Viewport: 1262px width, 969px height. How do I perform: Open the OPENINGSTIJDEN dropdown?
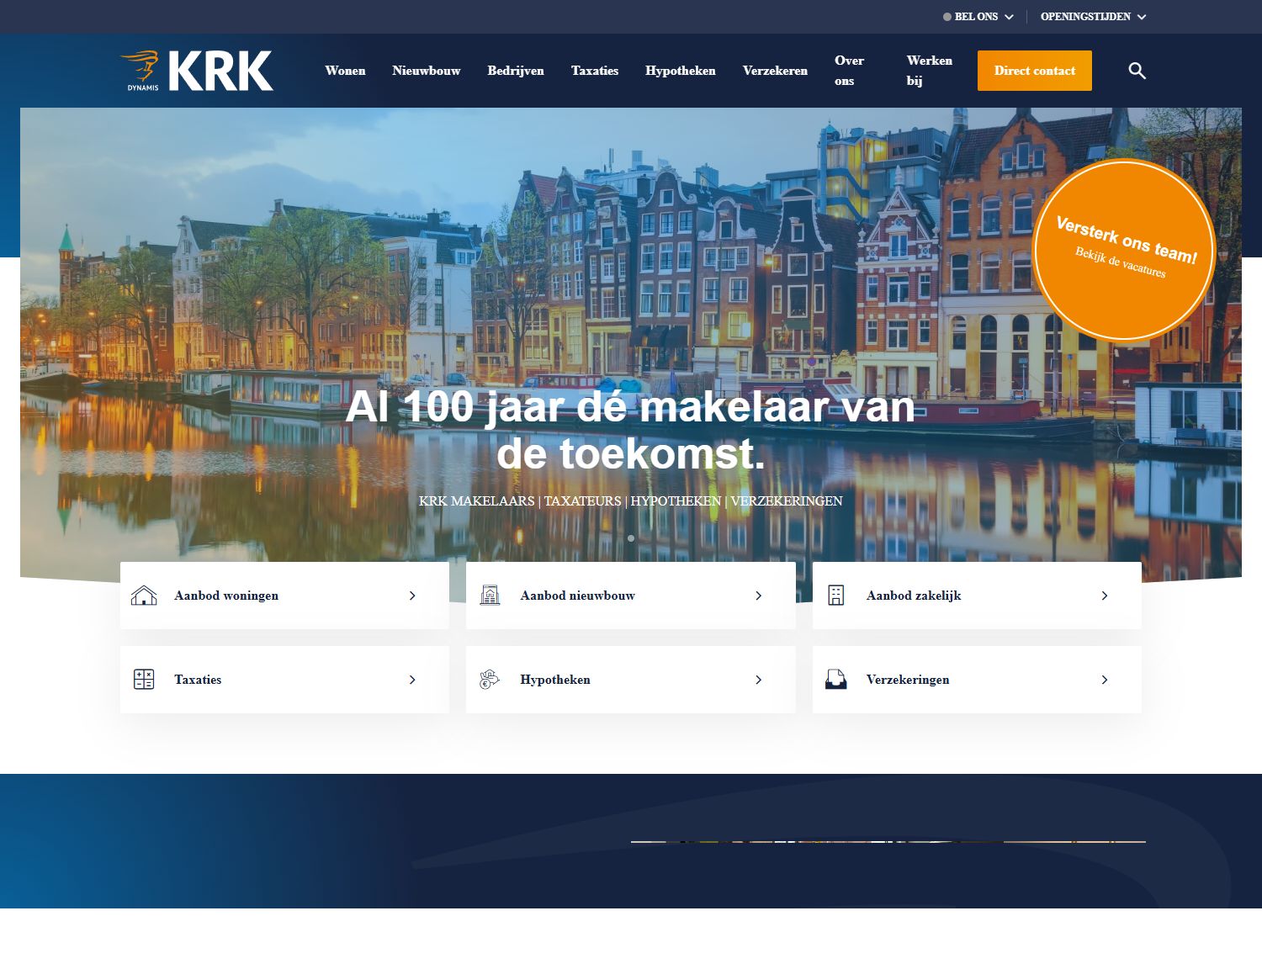coord(1091,16)
